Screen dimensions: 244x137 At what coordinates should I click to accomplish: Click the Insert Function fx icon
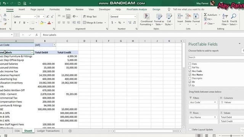click(37, 35)
